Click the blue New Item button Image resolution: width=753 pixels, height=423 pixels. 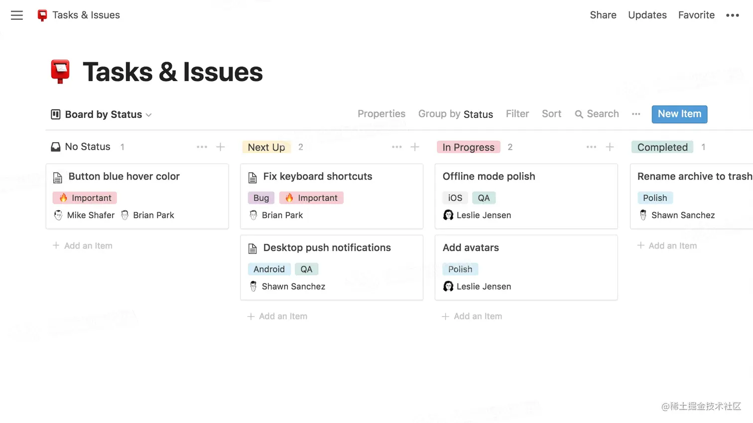[x=679, y=114]
